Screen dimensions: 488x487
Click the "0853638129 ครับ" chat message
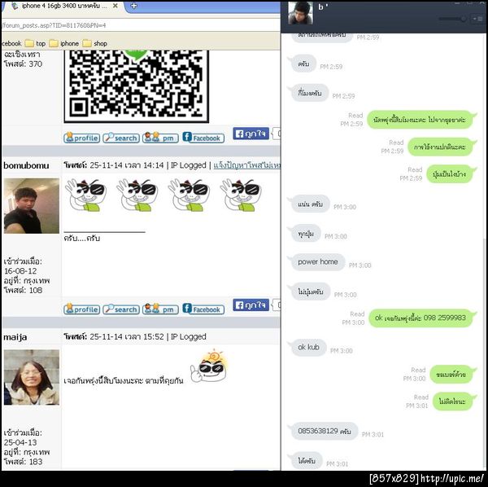pyautogui.click(x=325, y=431)
